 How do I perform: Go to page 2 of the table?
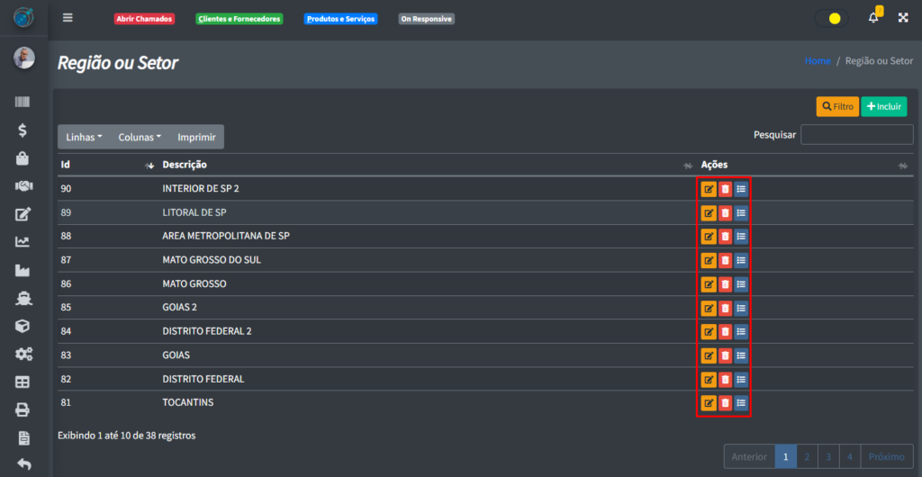click(806, 457)
